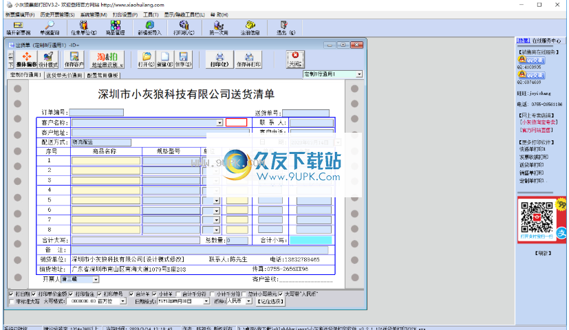The height and width of the screenshot is (330, 569).
Task: Enable the 合计千分符 checkbox
Action: point(178,294)
